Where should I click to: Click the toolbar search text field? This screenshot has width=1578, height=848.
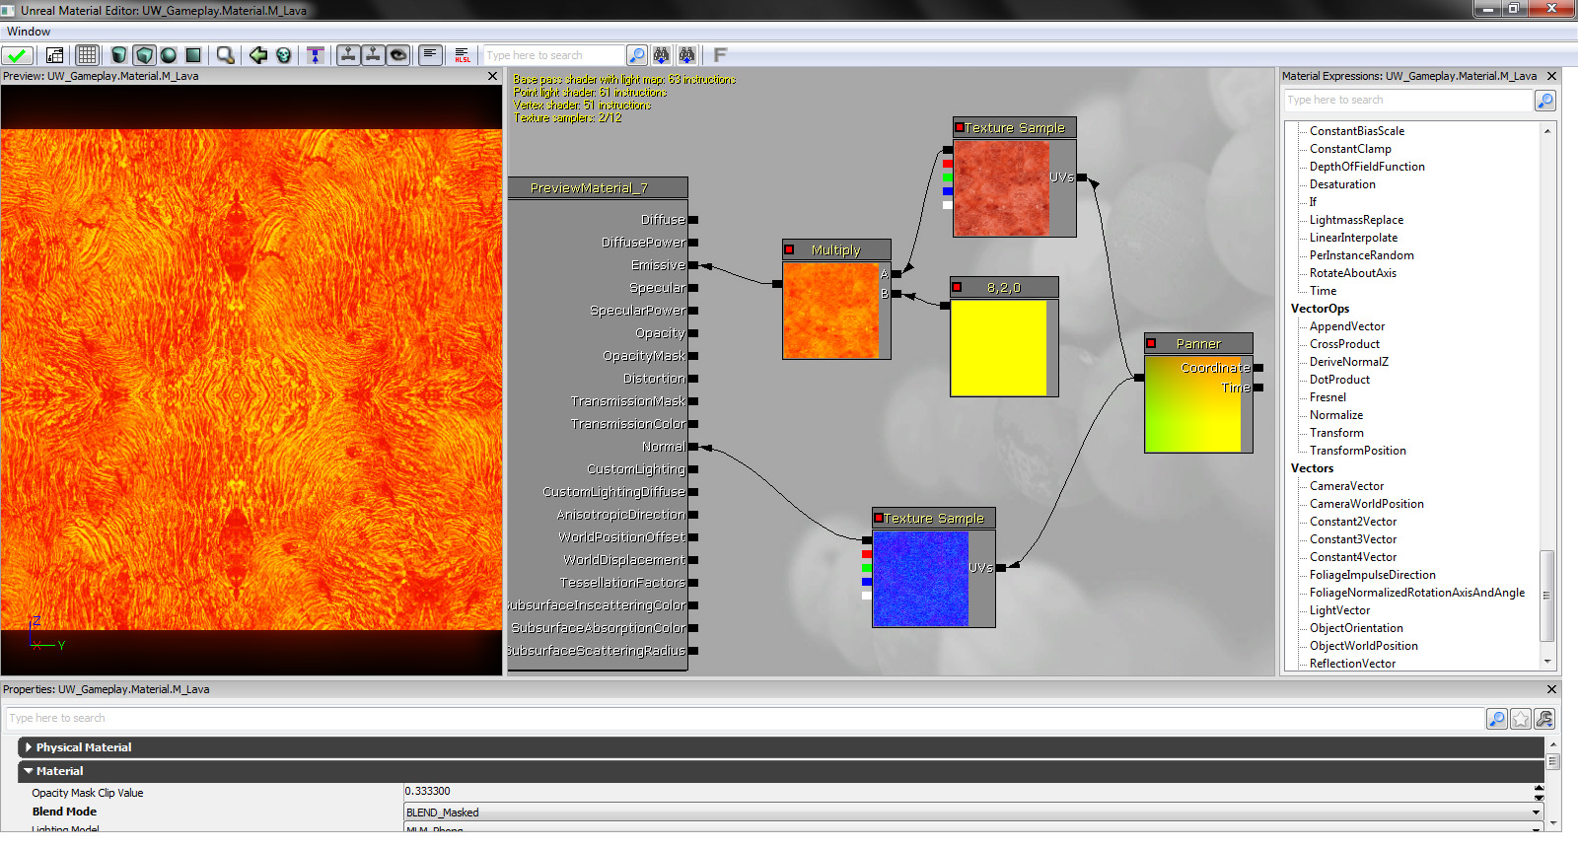[x=553, y=55]
